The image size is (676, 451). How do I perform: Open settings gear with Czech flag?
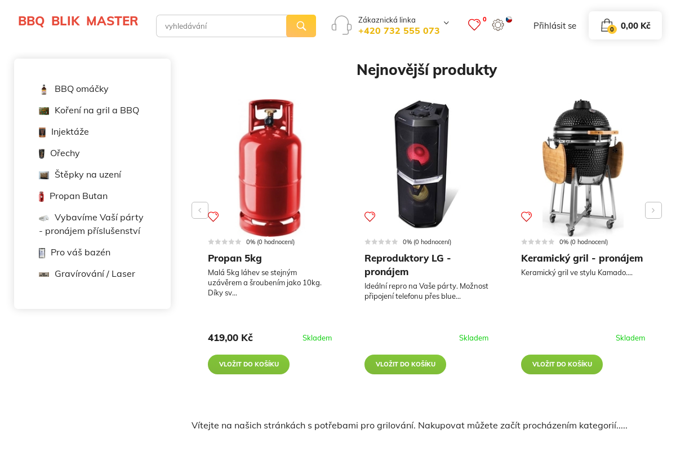point(498,25)
